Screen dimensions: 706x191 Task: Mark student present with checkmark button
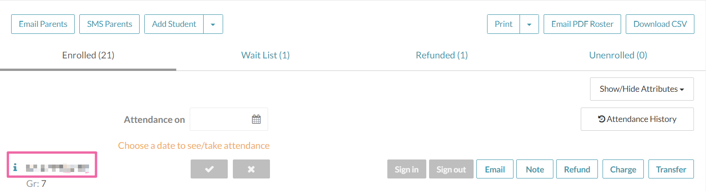pos(209,169)
